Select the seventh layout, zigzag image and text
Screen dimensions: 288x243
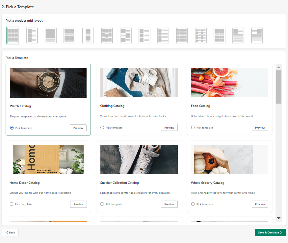pos(126,36)
